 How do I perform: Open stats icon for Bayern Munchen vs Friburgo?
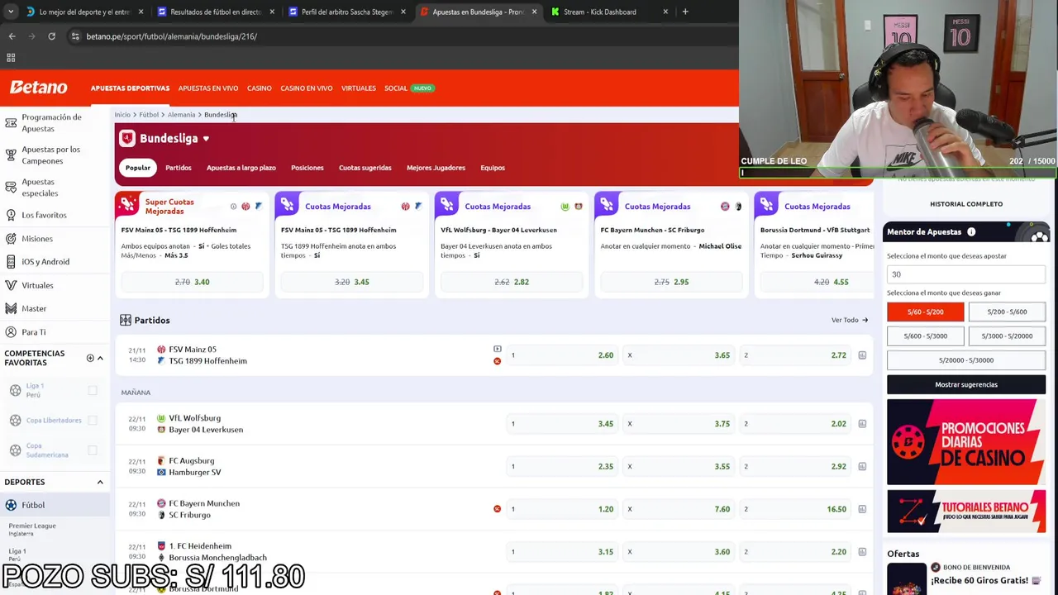(862, 509)
